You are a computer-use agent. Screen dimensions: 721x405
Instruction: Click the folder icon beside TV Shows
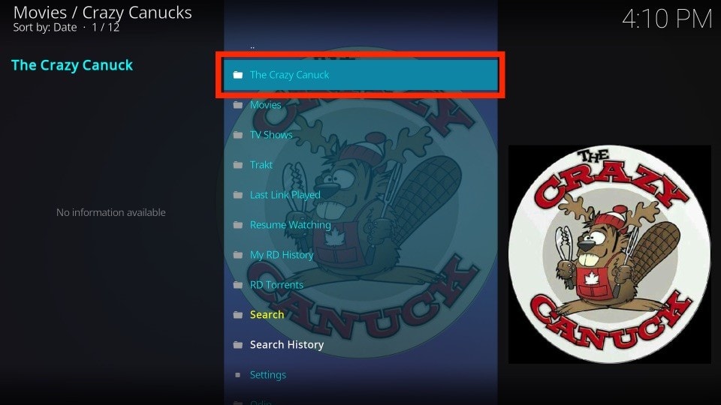tap(238, 135)
